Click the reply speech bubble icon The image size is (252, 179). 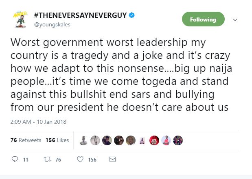15,160
